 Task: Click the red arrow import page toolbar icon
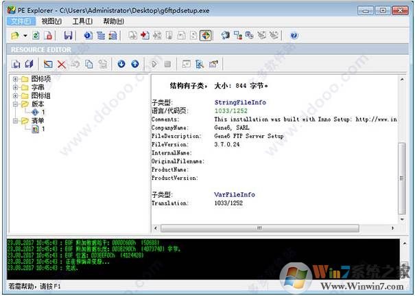click(x=145, y=36)
